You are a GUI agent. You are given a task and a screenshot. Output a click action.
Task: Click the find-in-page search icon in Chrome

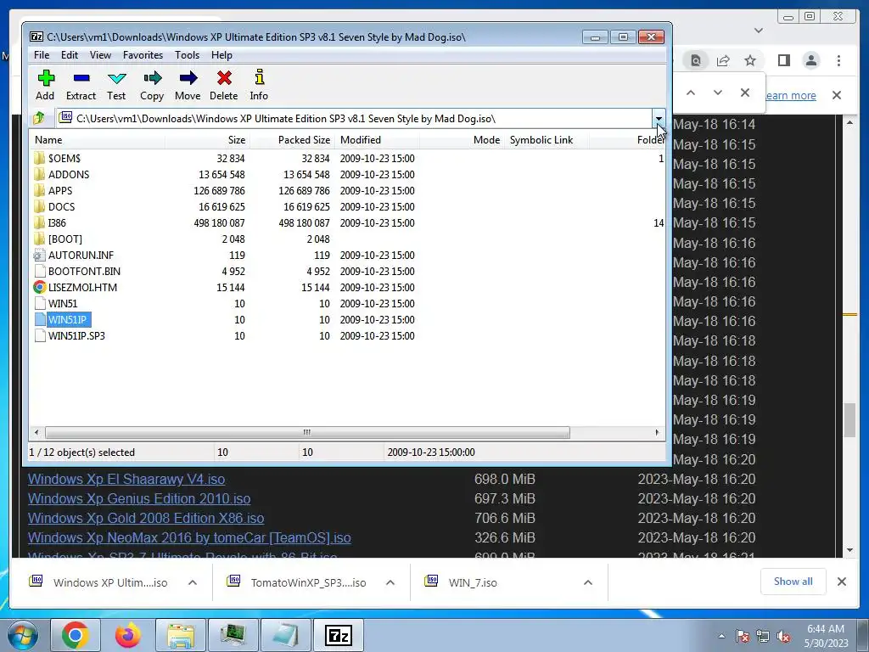tap(696, 60)
